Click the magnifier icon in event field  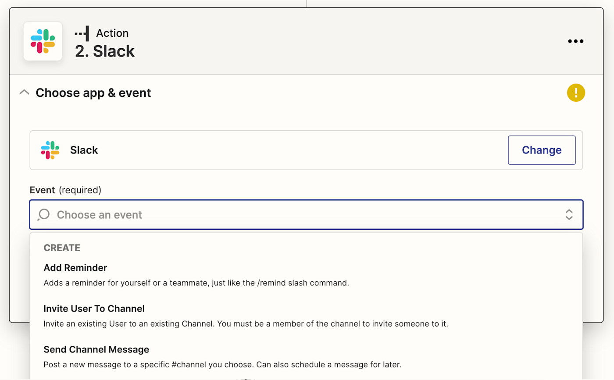(x=43, y=215)
